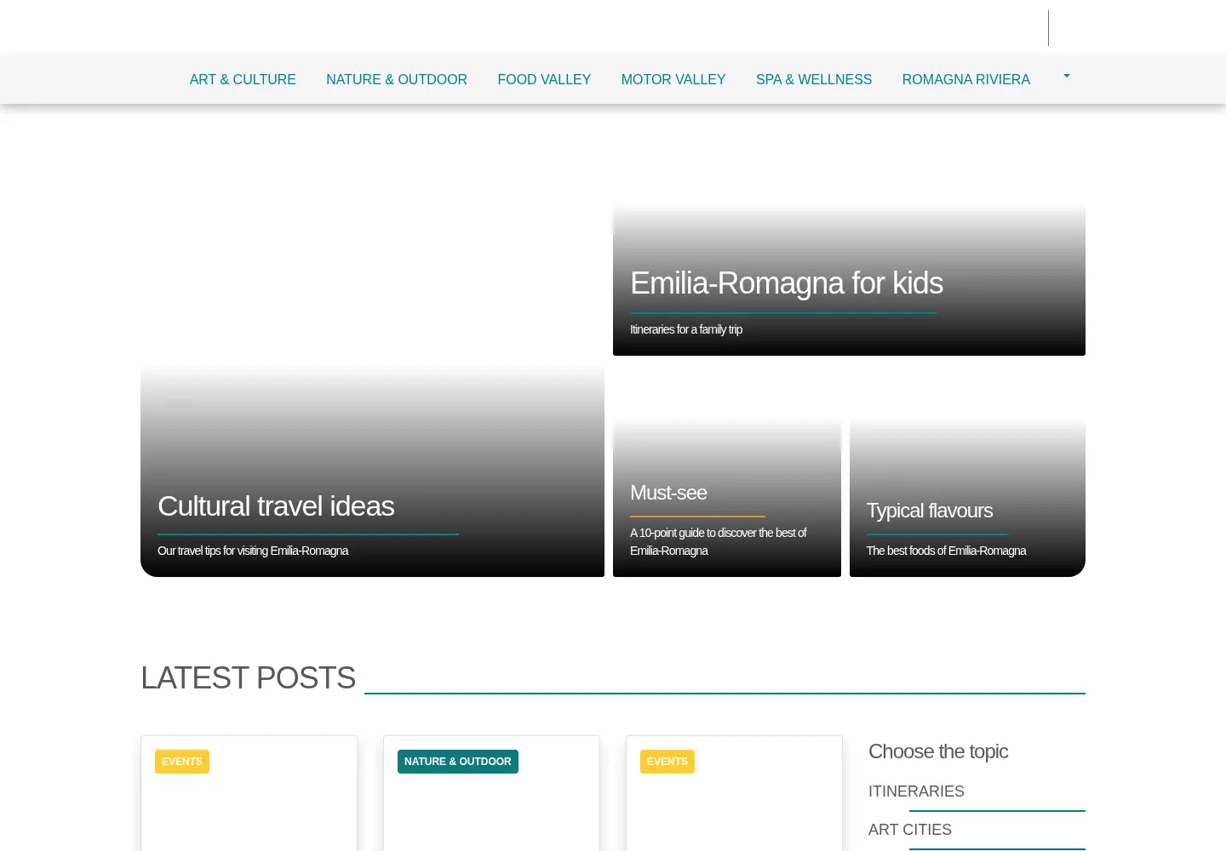Open the Nature & Outdoor menu

[397, 79]
